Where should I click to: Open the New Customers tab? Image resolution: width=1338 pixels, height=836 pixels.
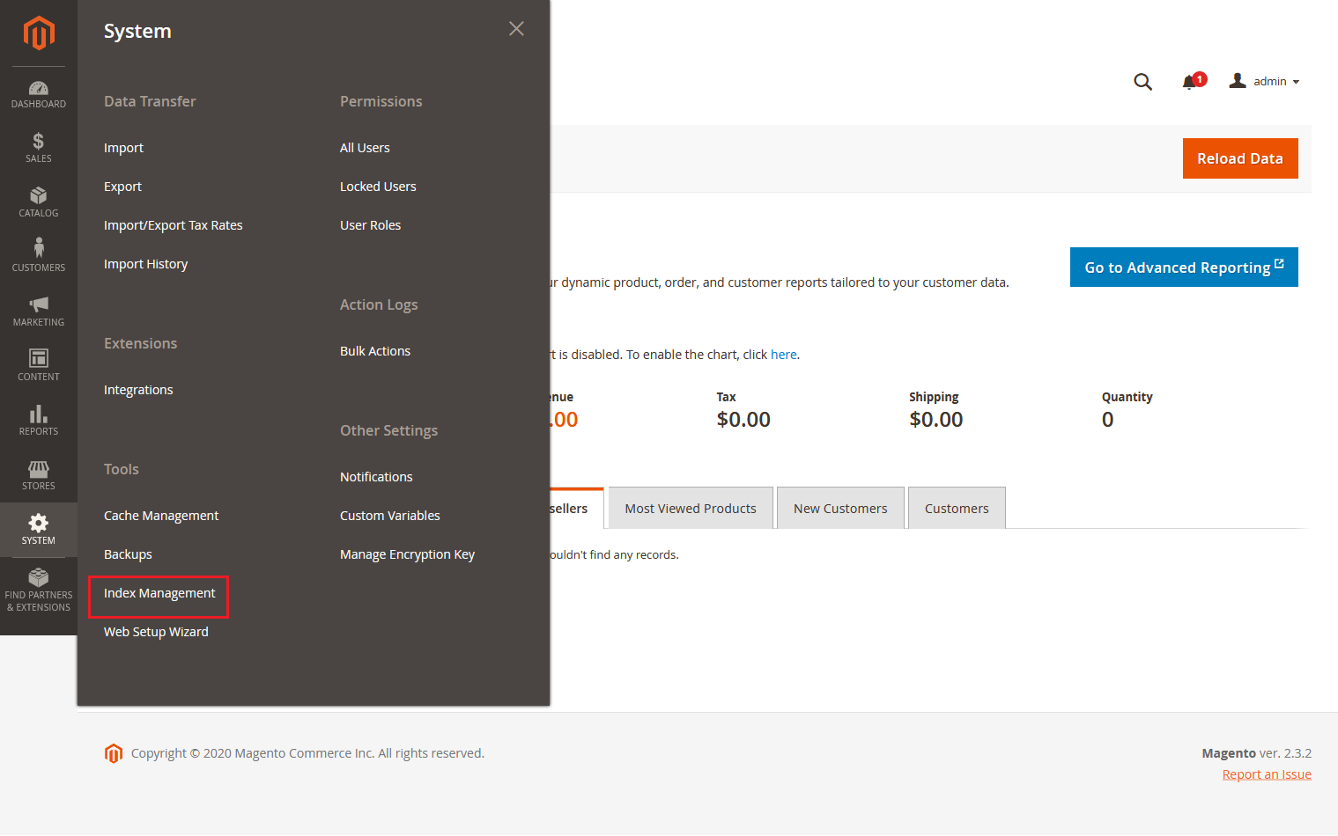point(839,508)
